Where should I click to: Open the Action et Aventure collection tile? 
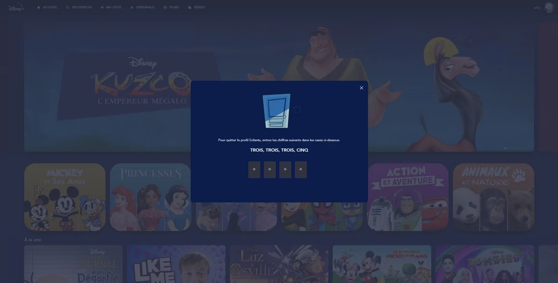408,197
